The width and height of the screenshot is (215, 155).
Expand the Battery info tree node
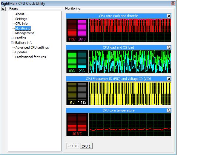12,43
